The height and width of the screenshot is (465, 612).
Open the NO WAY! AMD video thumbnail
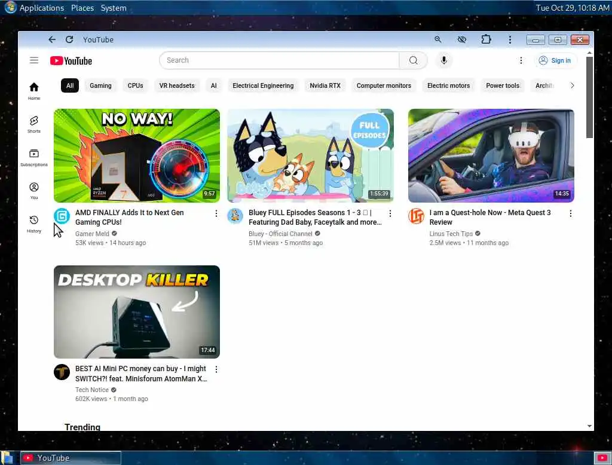[x=137, y=155]
